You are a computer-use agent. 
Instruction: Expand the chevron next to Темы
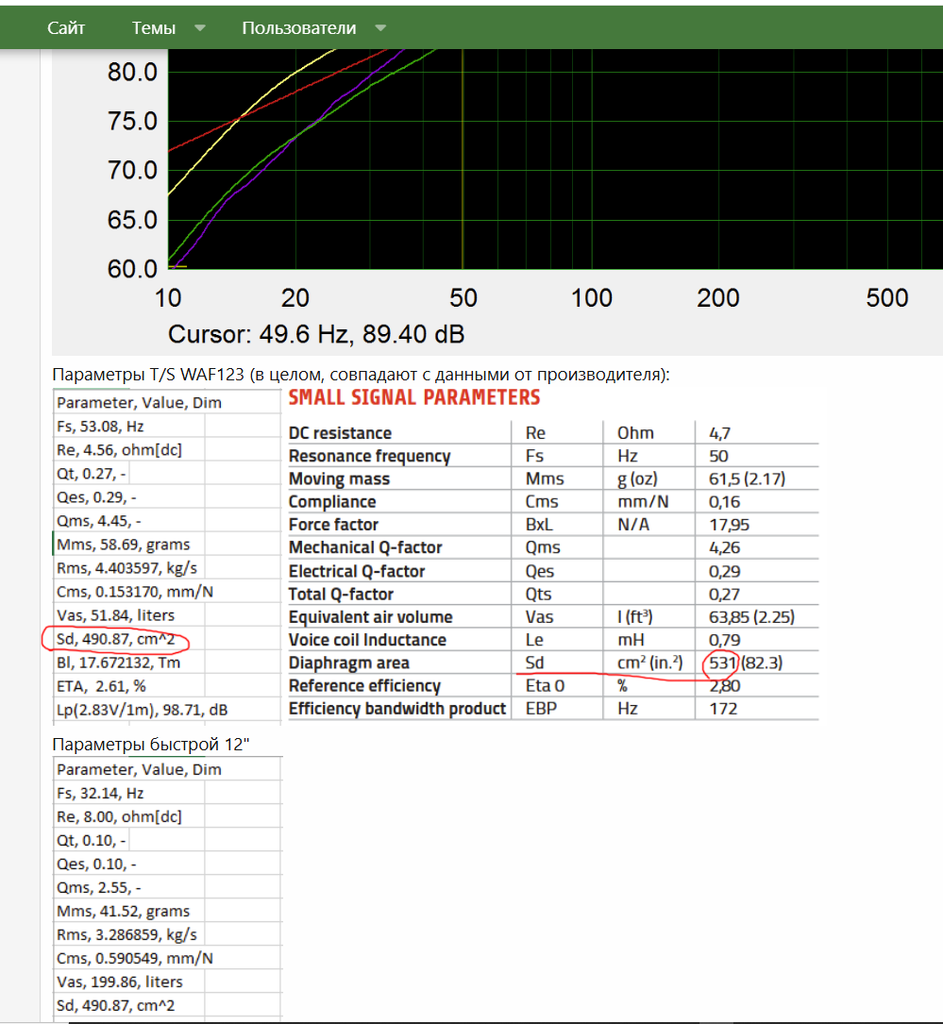[200, 27]
